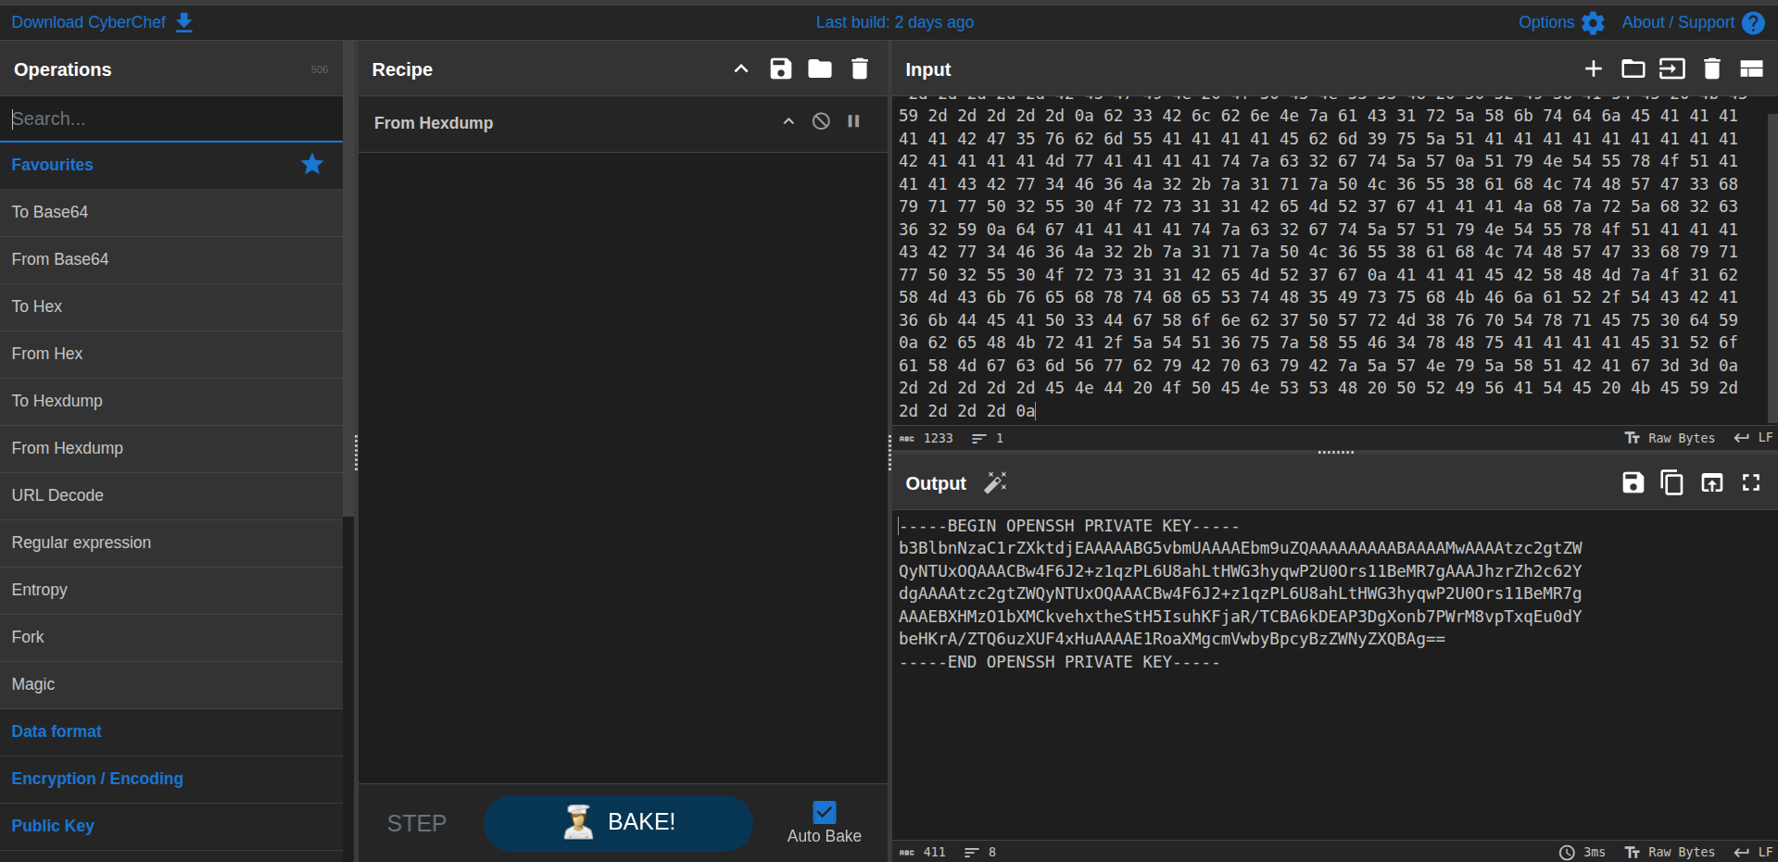Clear the recipe with trash icon

click(x=860, y=69)
